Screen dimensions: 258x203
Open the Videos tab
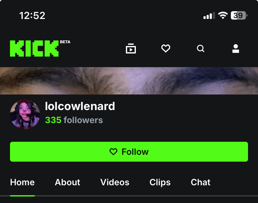coord(115,182)
